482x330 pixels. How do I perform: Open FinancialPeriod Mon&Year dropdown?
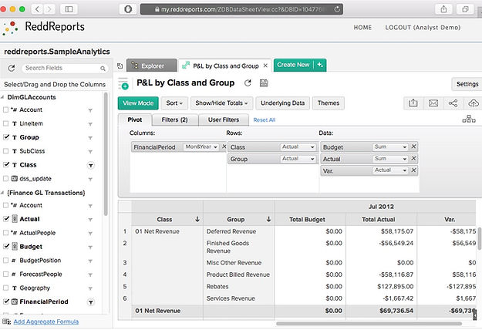201,146
